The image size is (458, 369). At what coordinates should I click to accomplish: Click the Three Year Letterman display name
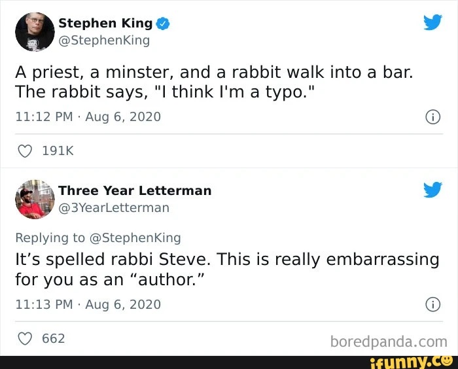[135, 190]
